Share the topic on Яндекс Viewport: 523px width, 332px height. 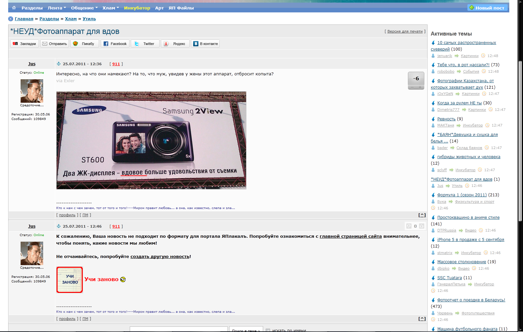click(x=175, y=44)
